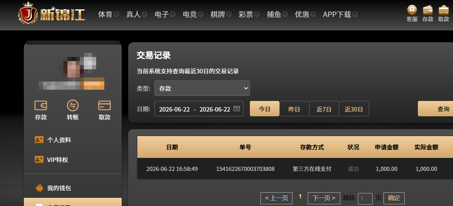Screen dimensions: 453x206
Task: Click the date 2026-06-22 16:58:49 cell
Action: coord(172,169)
